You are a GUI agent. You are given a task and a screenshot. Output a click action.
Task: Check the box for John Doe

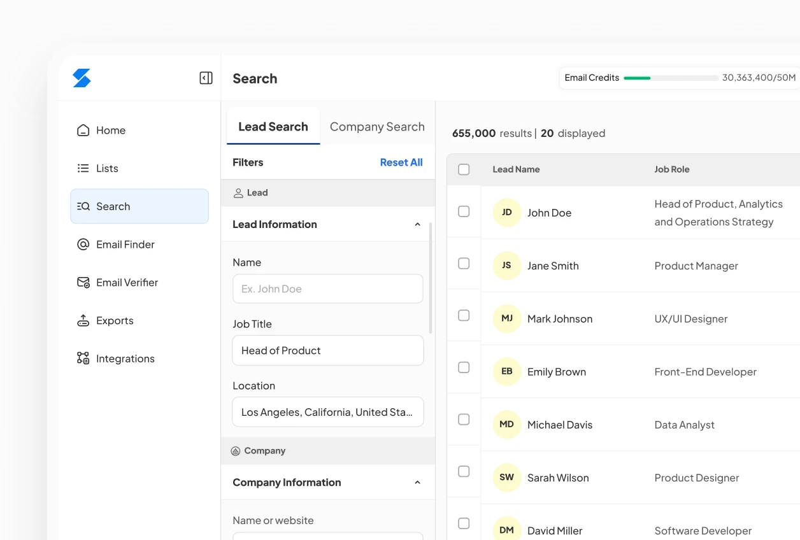coord(464,211)
